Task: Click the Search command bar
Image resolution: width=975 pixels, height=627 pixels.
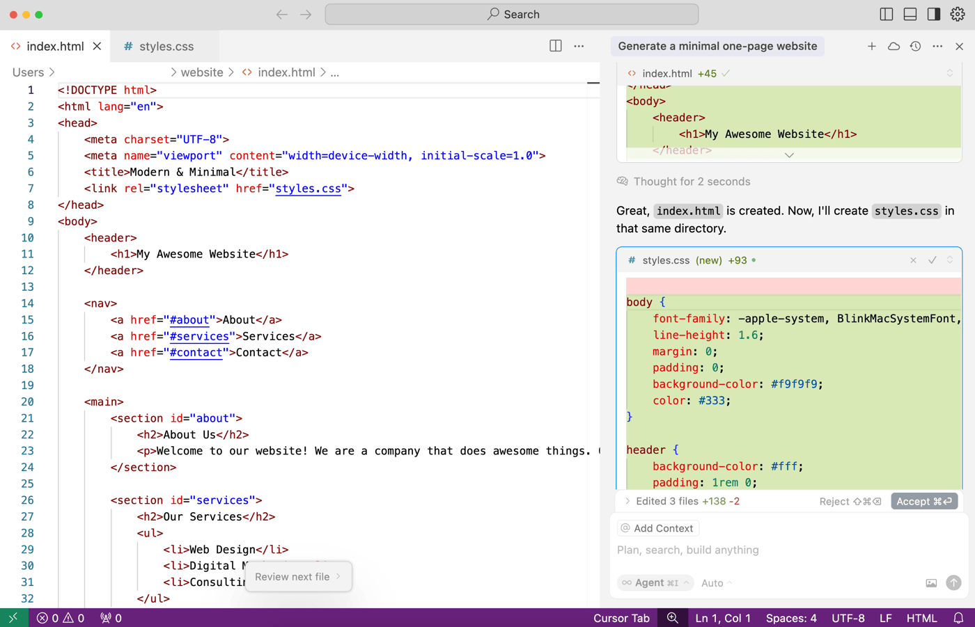Action: (x=512, y=14)
